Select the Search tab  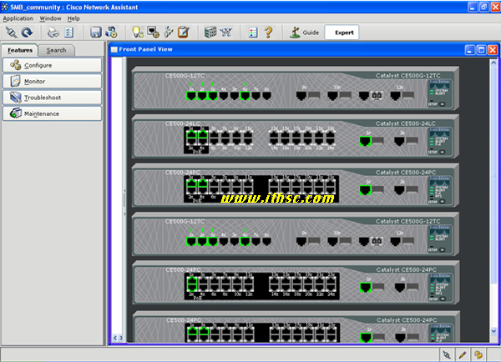point(56,50)
